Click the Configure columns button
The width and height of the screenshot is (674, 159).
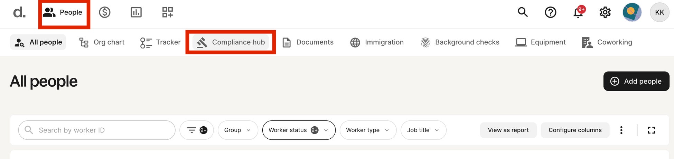click(575, 130)
